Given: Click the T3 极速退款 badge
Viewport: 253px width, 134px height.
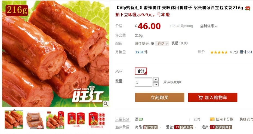Looking at the screenshot, I should (x=184, y=127).
